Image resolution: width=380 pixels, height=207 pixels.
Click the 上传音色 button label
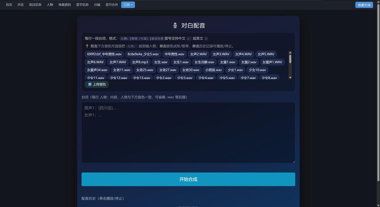tap(99, 84)
